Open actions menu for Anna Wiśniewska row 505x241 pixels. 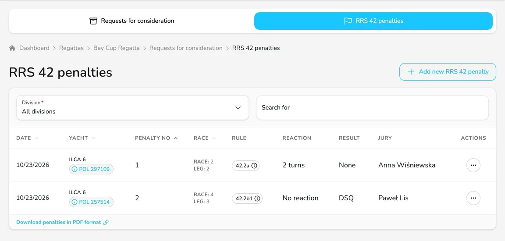[x=473, y=165]
